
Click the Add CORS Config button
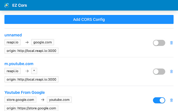89,19
